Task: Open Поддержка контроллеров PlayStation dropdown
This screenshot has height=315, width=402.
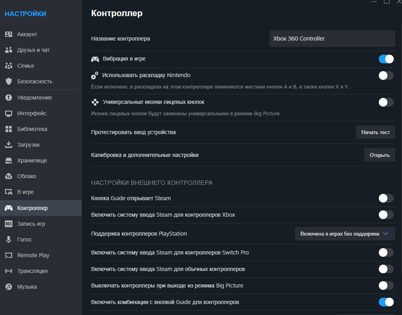Action: coord(345,234)
